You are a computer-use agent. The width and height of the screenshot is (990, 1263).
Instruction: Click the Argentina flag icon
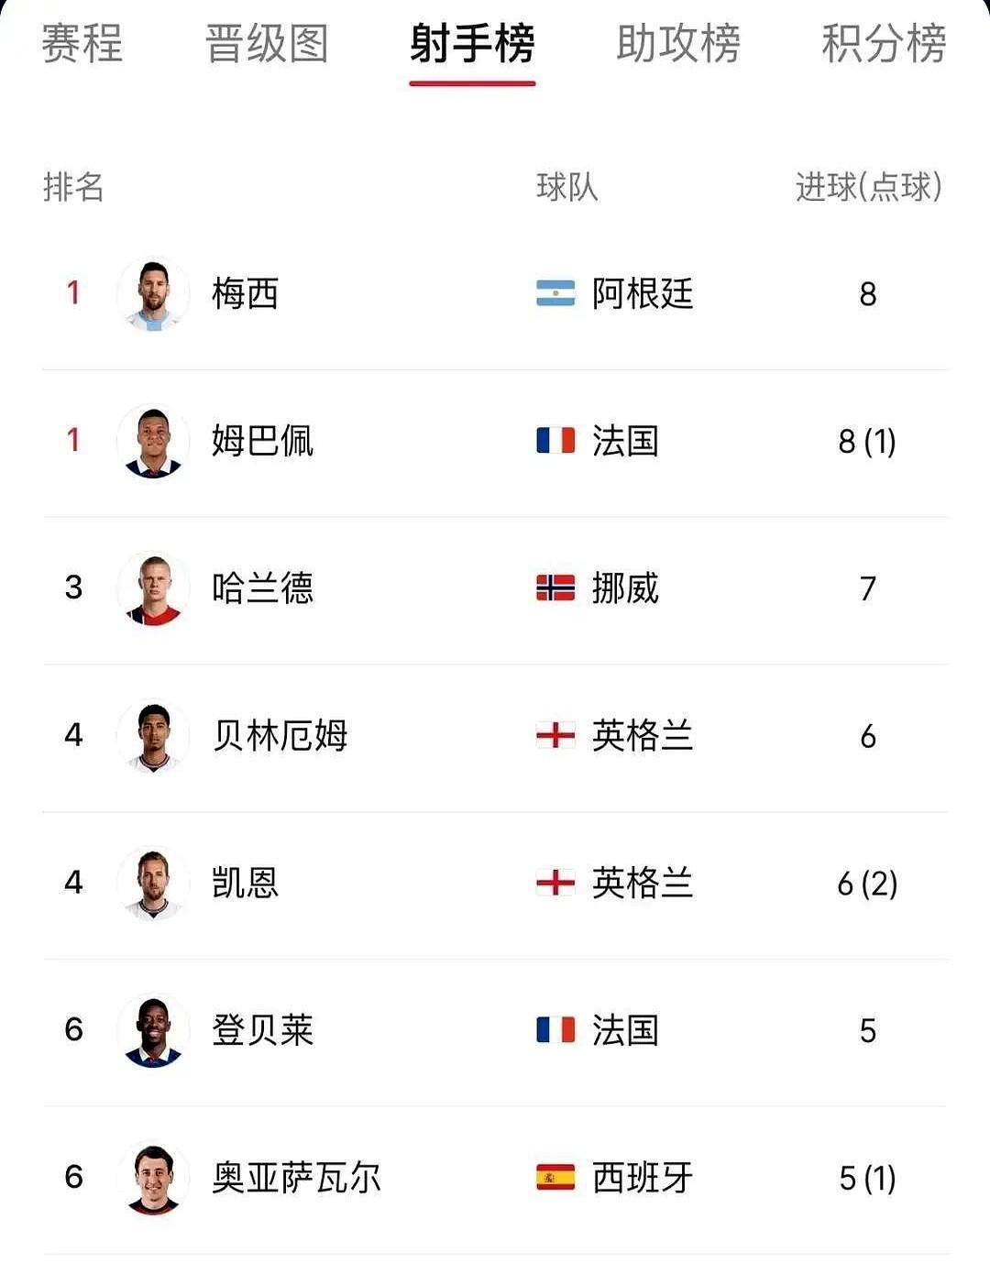coord(555,293)
